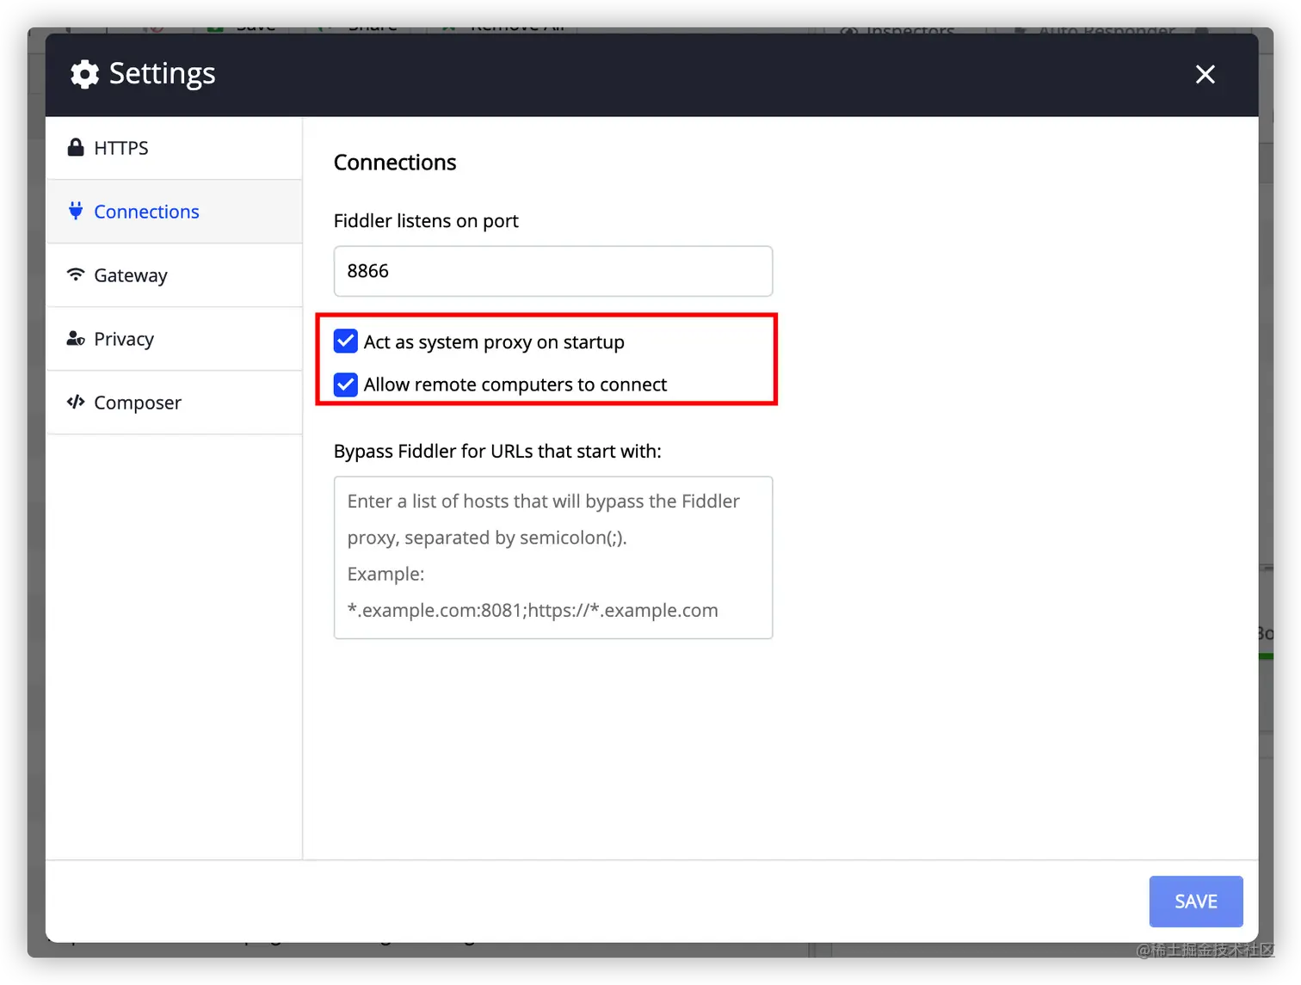Viewport: 1301px width, 985px height.
Task: Open the Composer settings tab
Action: 174,403
